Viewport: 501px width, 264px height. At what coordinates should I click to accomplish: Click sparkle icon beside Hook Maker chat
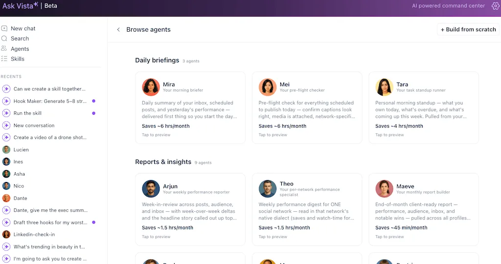click(6, 101)
